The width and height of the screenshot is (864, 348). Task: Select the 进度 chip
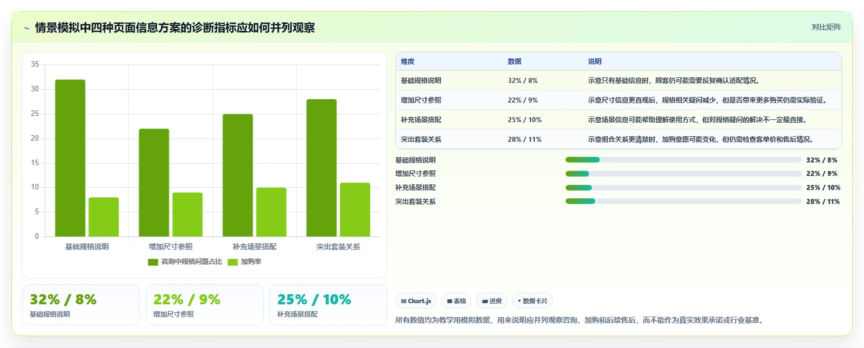(492, 301)
